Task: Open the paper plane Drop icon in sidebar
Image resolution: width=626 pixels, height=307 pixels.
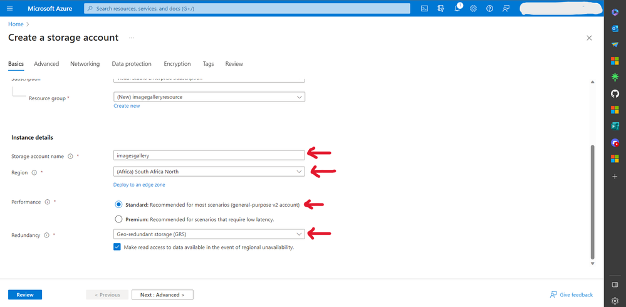Action: pos(615,44)
